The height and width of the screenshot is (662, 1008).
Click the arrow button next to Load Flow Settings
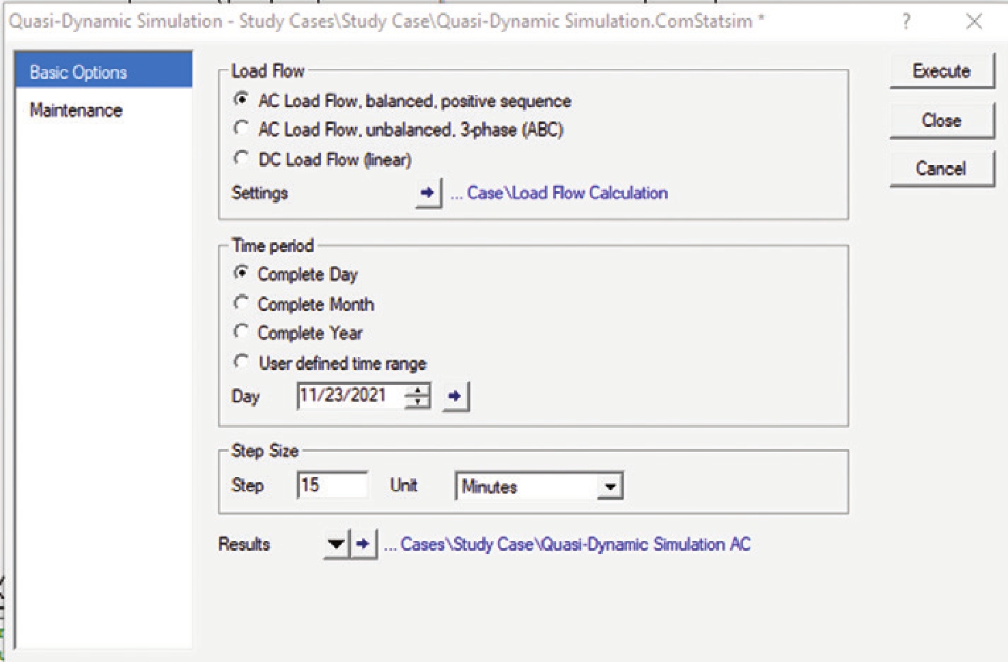pos(428,193)
